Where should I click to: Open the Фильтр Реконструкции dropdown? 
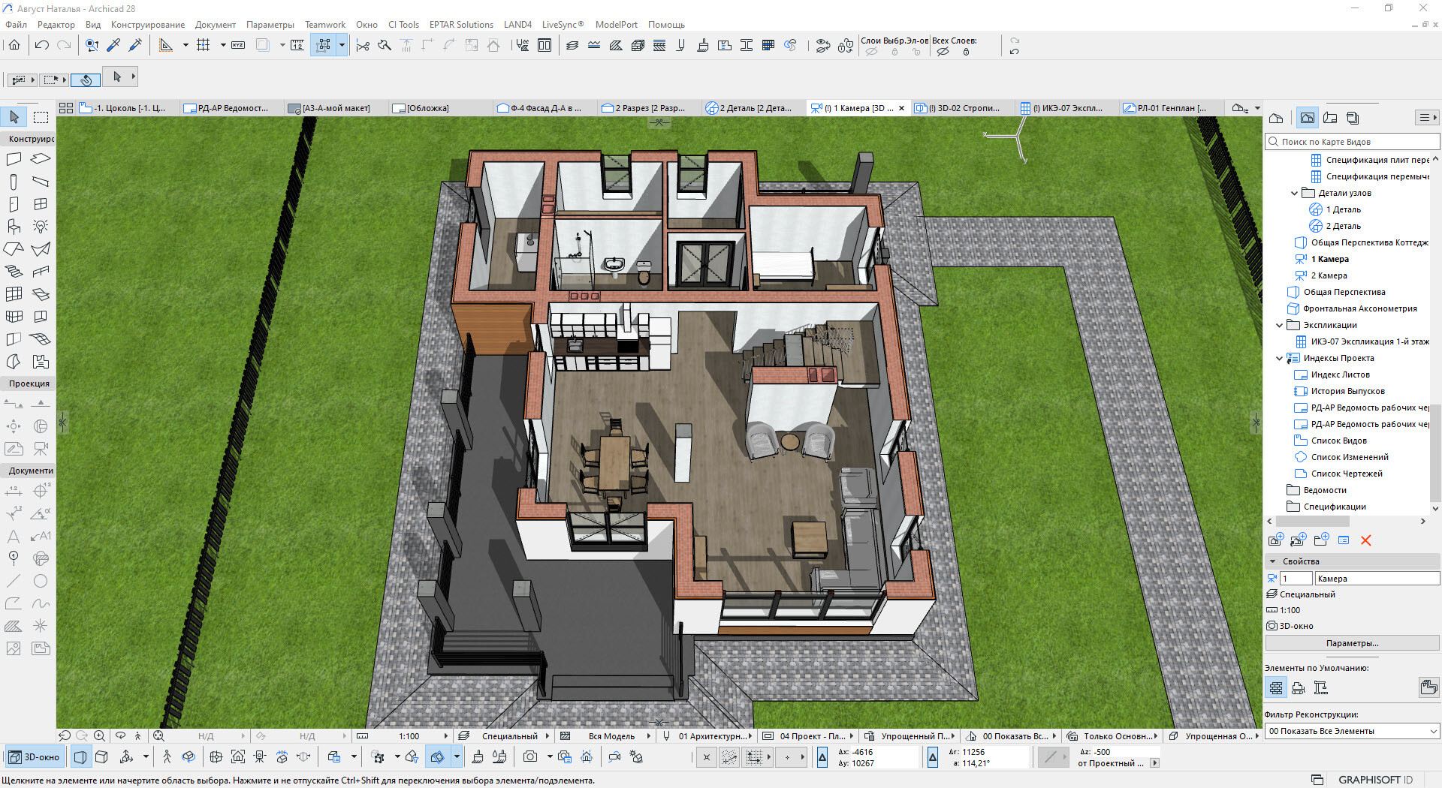click(1352, 731)
